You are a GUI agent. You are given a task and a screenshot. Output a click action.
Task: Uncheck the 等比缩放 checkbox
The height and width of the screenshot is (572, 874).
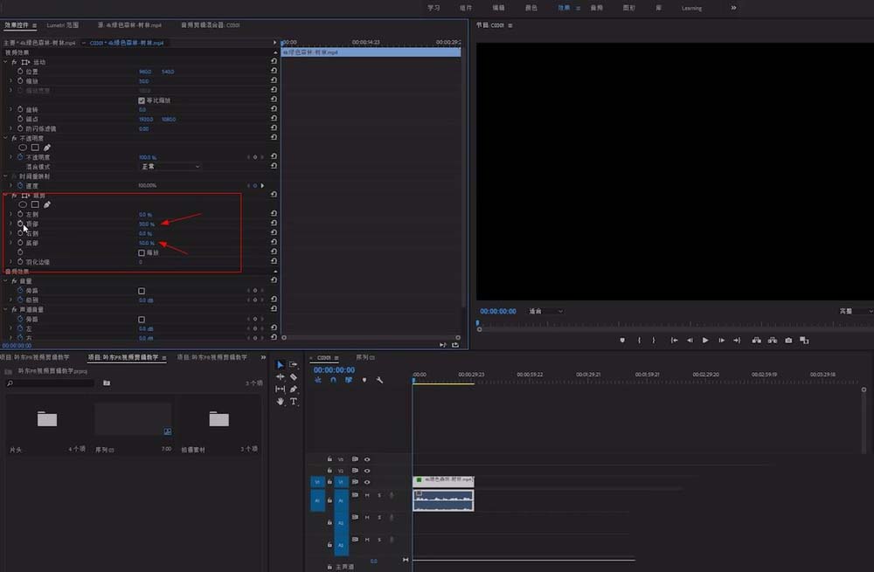pos(142,100)
